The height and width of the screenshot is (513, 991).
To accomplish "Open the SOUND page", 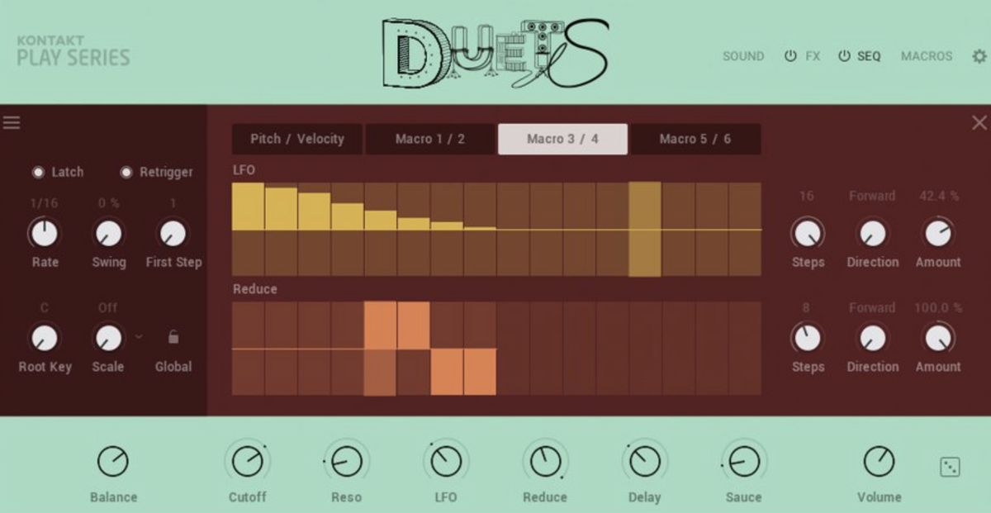I will coord(743,56).
